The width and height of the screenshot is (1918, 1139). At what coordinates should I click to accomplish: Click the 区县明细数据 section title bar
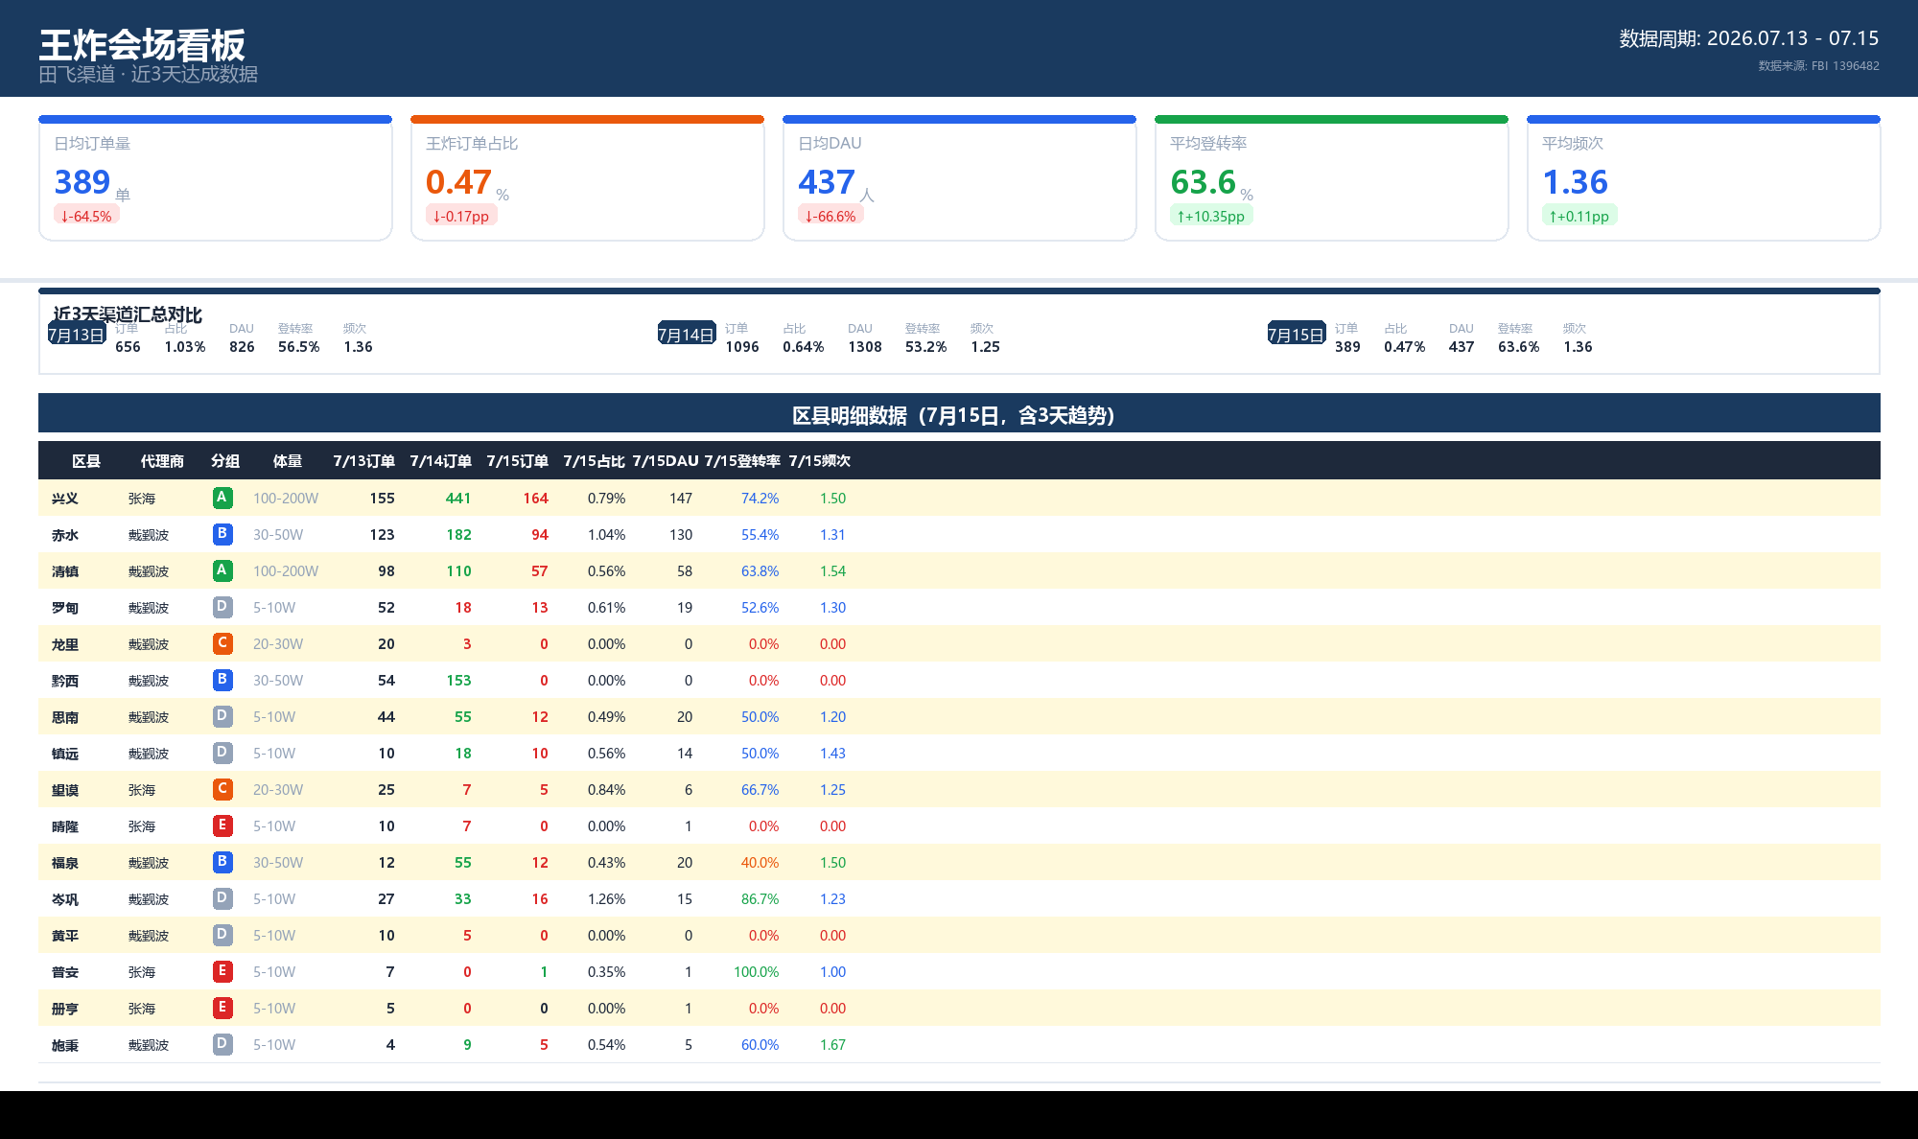959,413
